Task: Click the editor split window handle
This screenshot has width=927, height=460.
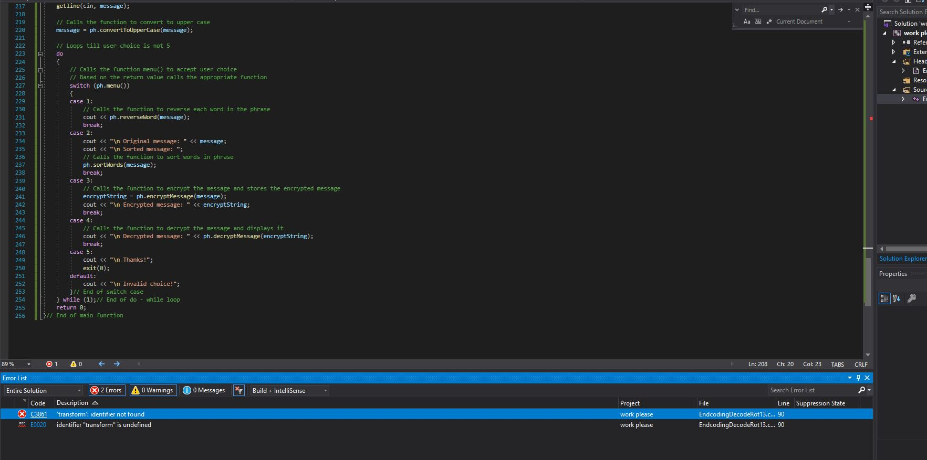Action: 868,7
